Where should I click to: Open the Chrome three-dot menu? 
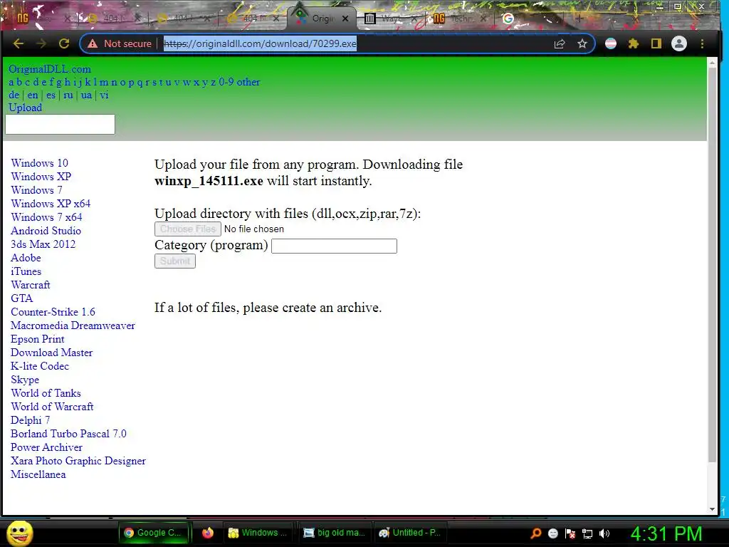[702, 43]
